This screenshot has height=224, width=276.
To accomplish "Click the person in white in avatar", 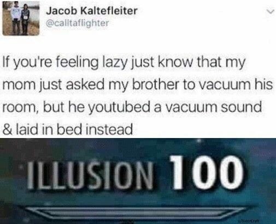I will (16, 18).
